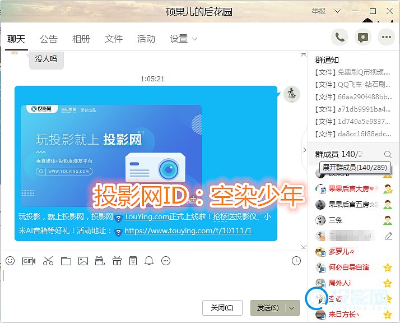
Task: Open the GIF recorder tool
Action: coord(29,261)
